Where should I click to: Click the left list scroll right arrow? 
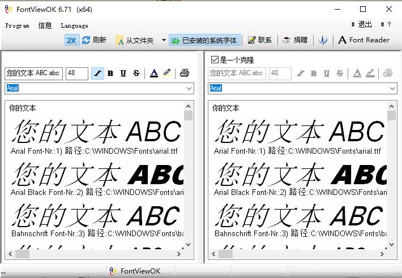(x=179, y=254)
